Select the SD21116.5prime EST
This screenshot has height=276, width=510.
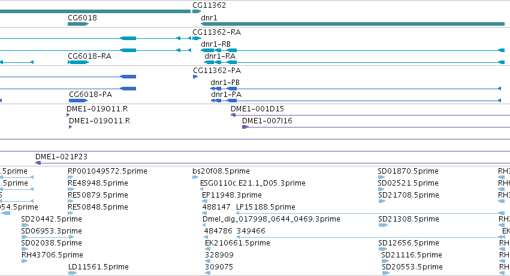tap(385, 261)
